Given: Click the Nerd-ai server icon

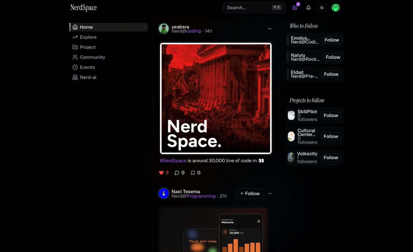Looking at the screenshot, I should (x=75, y=77).
